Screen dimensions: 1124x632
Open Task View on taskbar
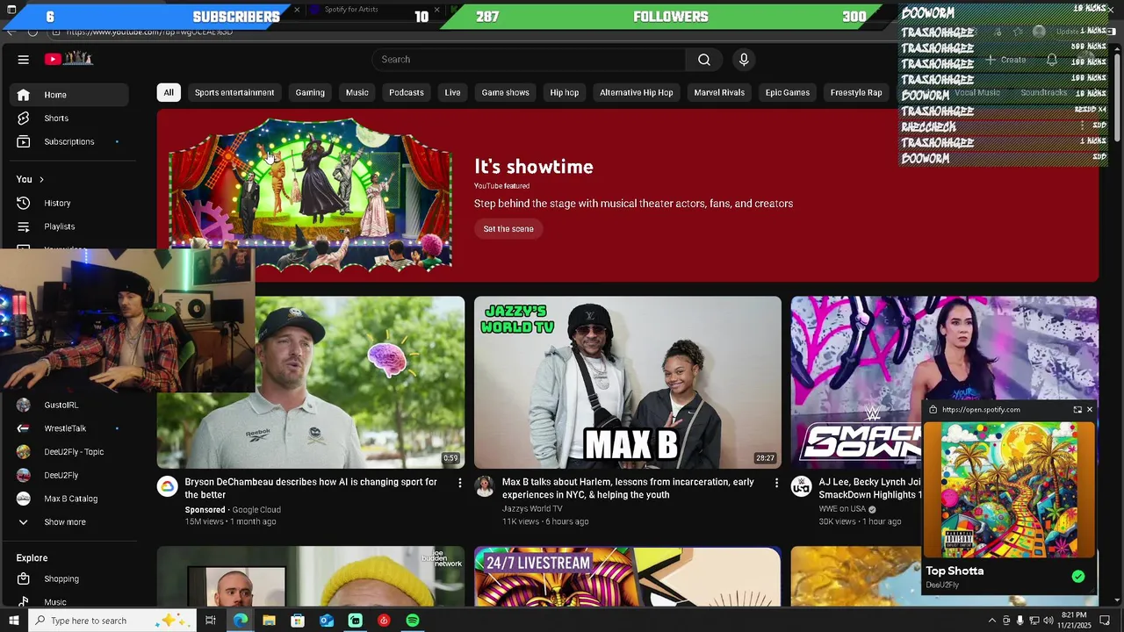click(x=211, y=621)
